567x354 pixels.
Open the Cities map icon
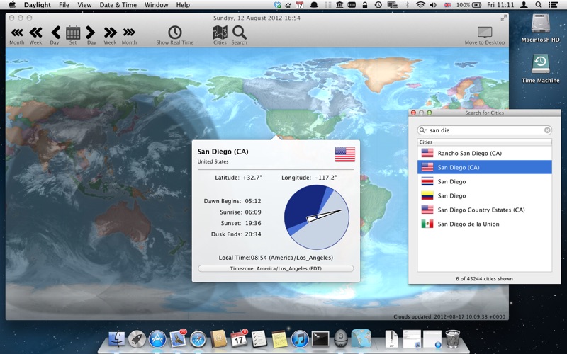pos(220,33)
